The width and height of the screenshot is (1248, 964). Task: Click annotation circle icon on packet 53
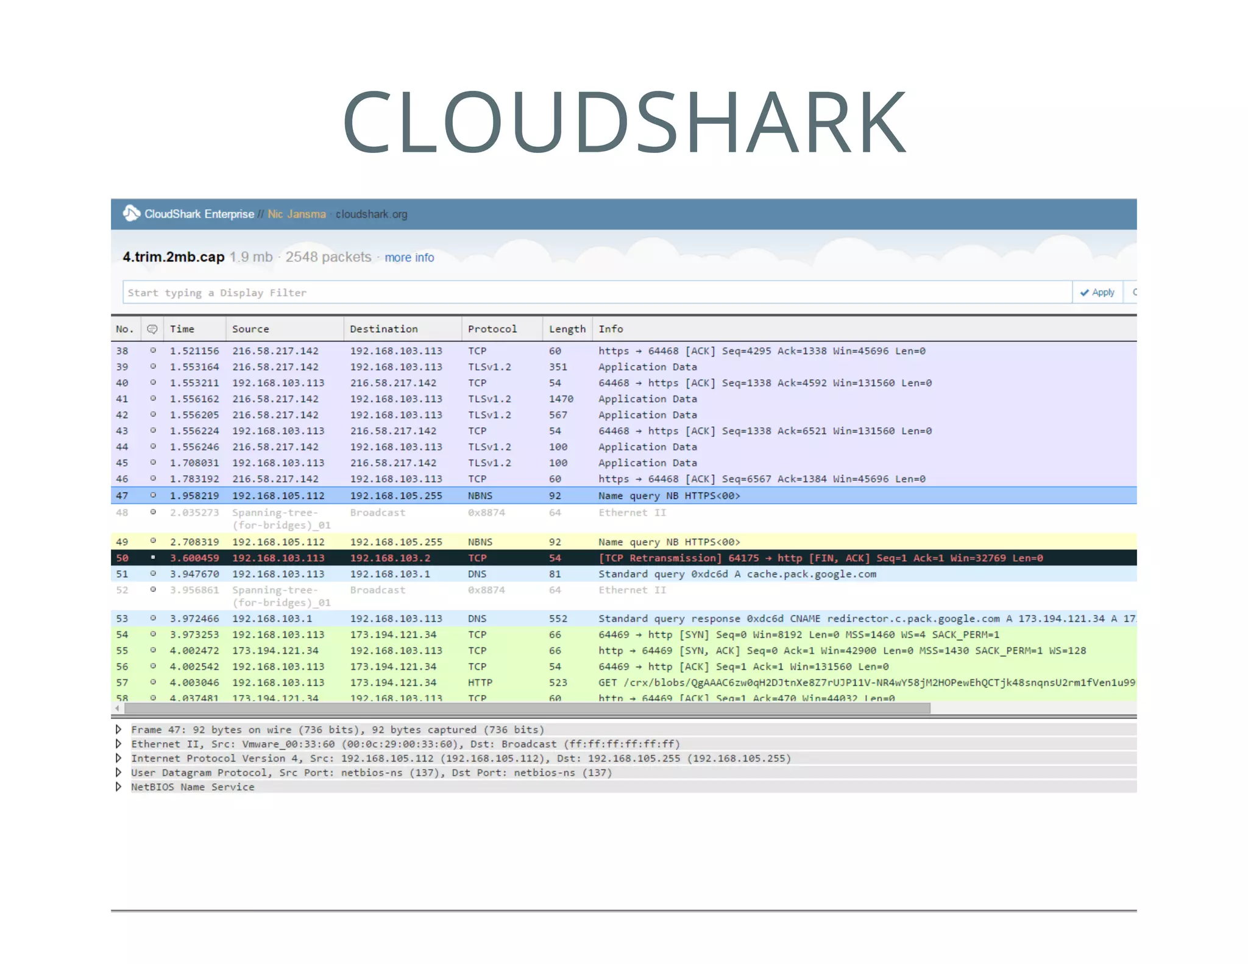click(x=153, y=618)
